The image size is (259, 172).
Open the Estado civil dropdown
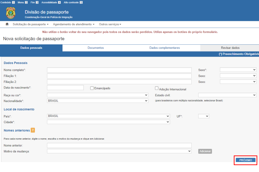click(227, 95)
